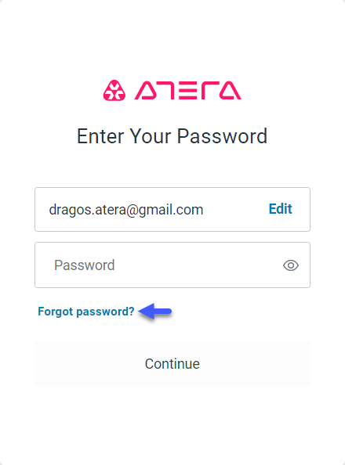Reset credentials via Forgot password?

coord(86,312)
